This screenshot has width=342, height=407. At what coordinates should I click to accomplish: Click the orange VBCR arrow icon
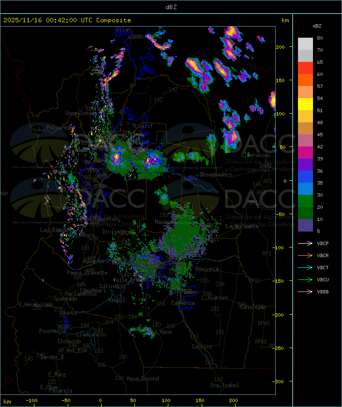tap(305, 255)
